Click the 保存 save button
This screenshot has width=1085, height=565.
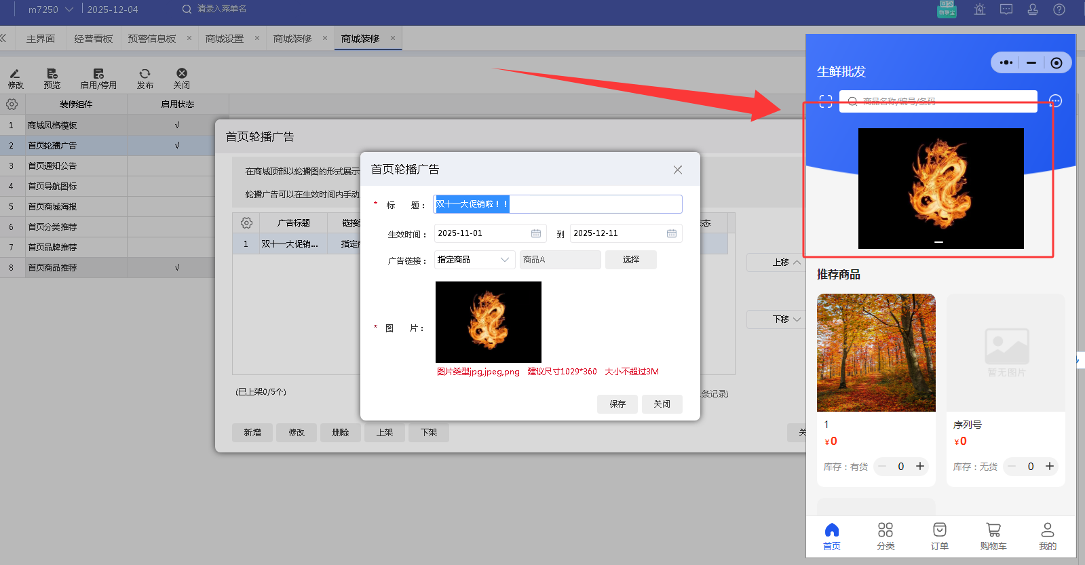[x=617, y=404]
